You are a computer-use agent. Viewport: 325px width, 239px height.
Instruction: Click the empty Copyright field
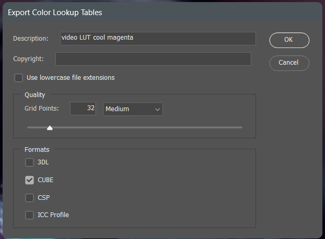click(153, 59)
